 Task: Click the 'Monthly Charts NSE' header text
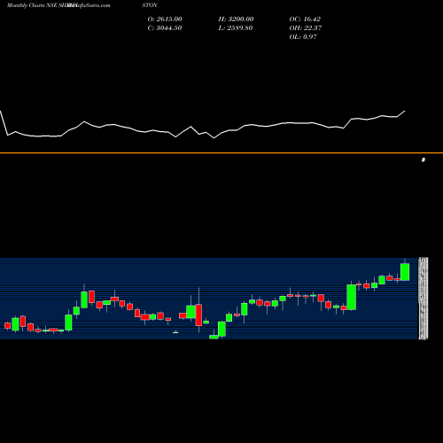tap(32, 5)
